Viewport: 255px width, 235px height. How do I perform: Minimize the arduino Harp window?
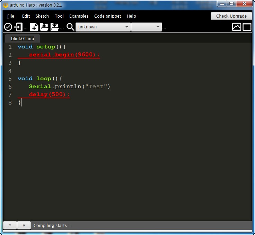coord(222,3)
